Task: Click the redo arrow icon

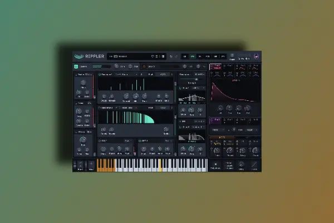Action: [176, 56]
